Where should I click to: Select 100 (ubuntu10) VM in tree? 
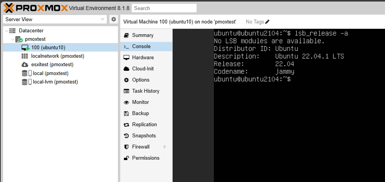[x=48, y=48]
